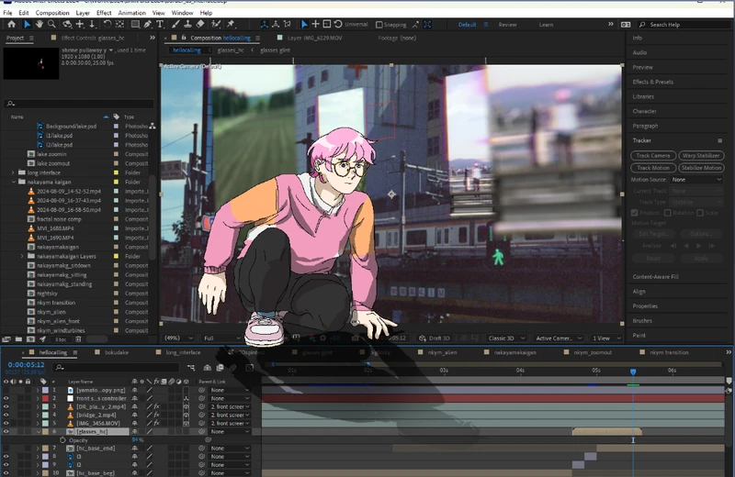Toggle the Scale checkbox in Tracker
735x477 pixels.
pyautogui.click(x=700, y=213)
